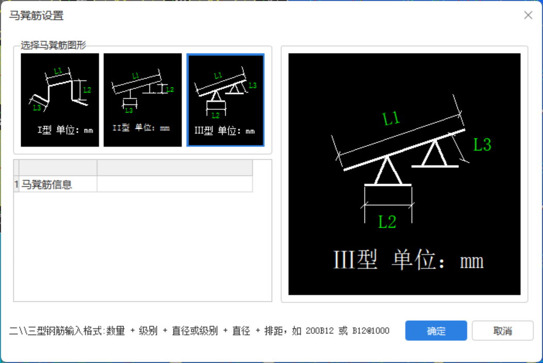Click the 确定 button
Viewport: 543px width, 363px height.
(x=436, y=331)
